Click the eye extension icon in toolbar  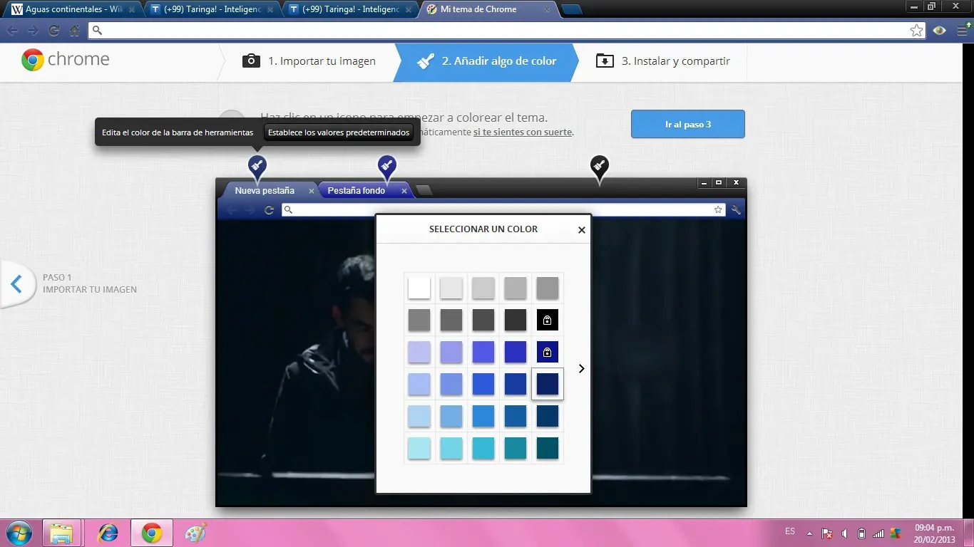(x=940, y=31)
